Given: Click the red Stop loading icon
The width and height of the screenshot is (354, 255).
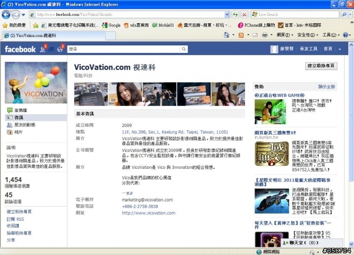Looking at the screenshot, I should click(x=244, y=15).
